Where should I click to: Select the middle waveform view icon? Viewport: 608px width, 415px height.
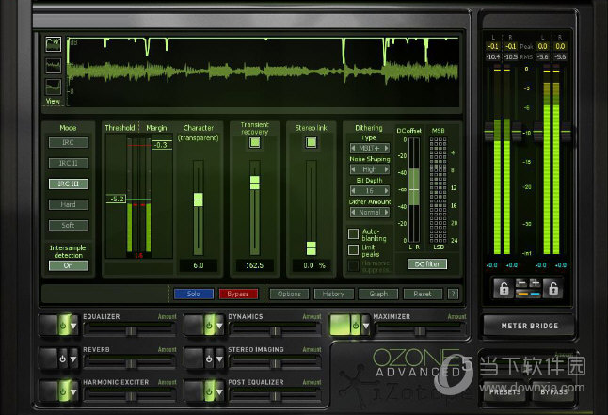point(53,66)
